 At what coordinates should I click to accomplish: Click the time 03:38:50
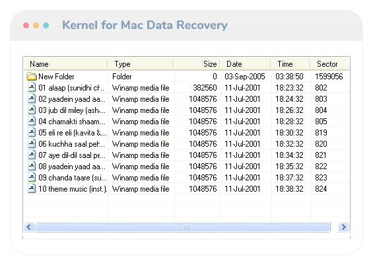pos(289,77)
